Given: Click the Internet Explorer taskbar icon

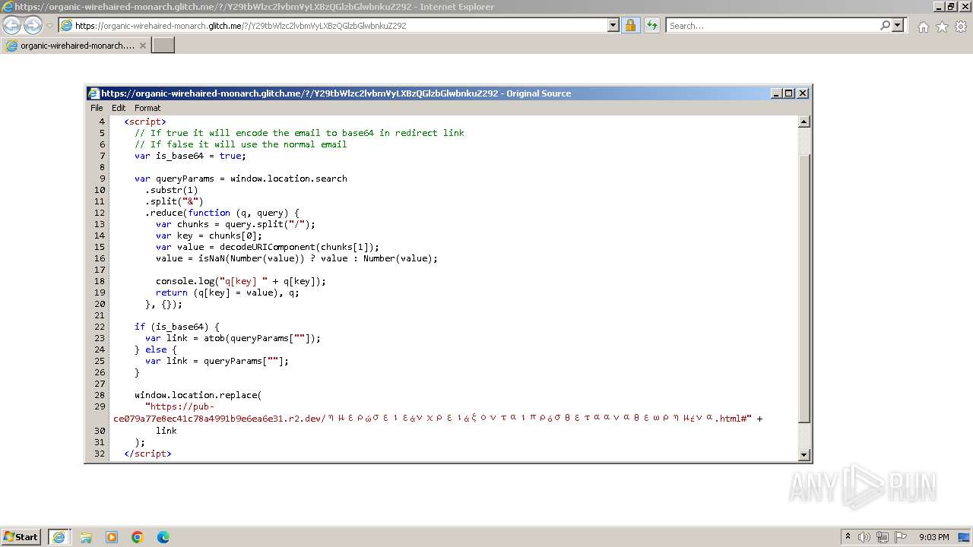Looking at the screenshot, I should (x=59, y=537).
